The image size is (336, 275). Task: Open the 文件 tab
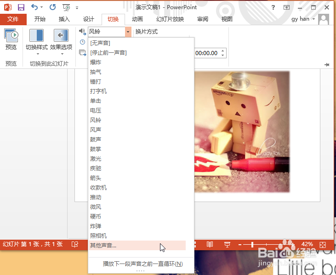coord(13,19)
